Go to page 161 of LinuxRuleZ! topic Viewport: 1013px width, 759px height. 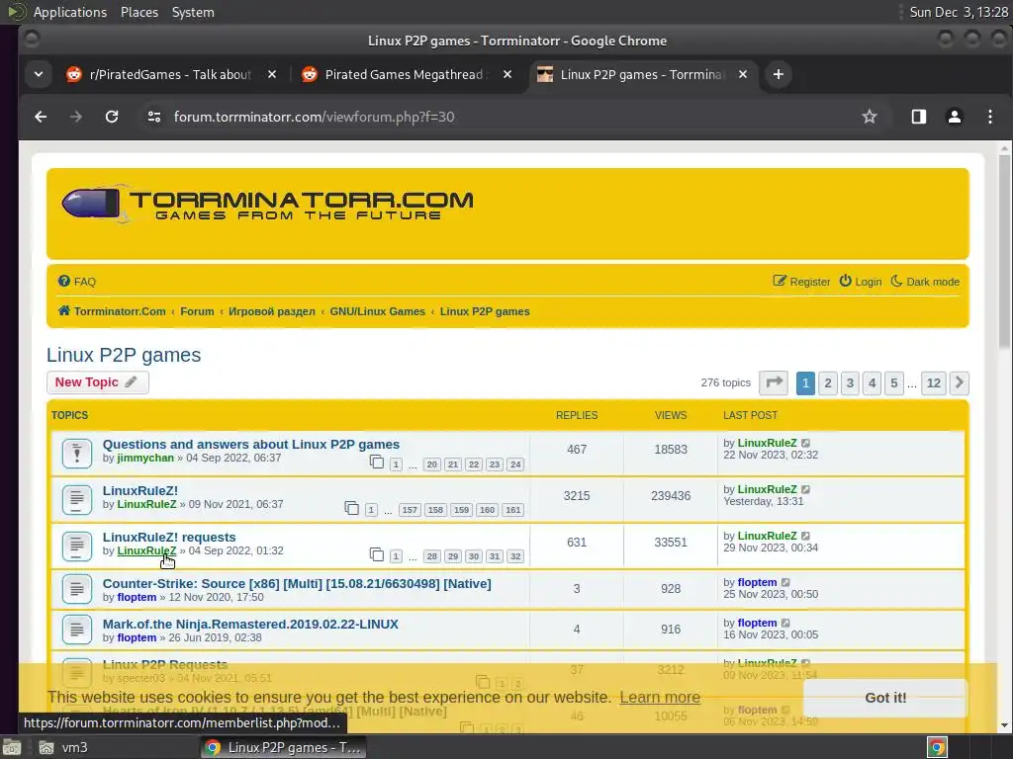point(513,510)
